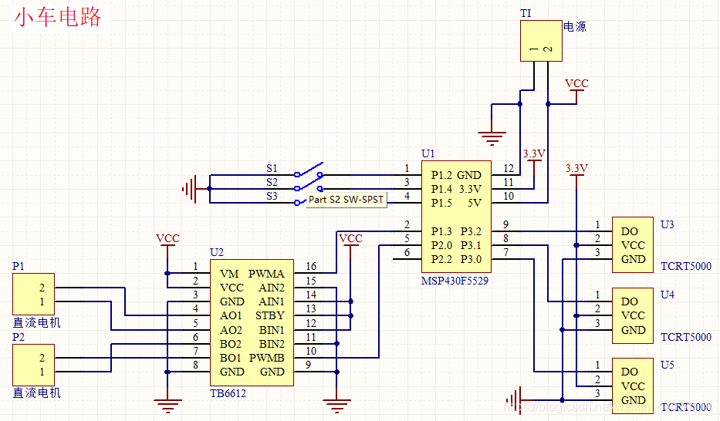
Task: Click the "PWMA" pin name in U2
Action: point(266,274)
